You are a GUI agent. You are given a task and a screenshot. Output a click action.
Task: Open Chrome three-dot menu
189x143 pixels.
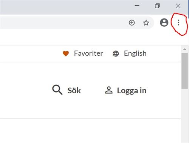coord(178,23)
